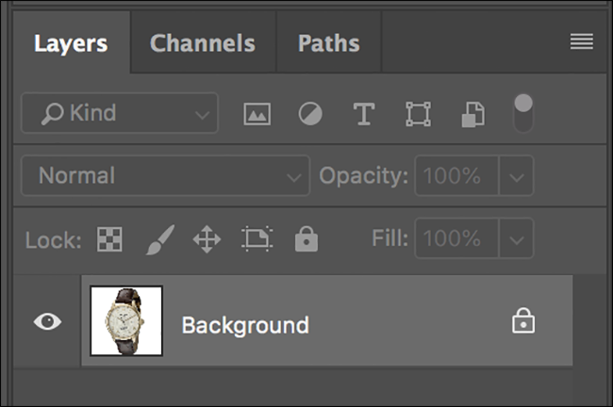Expand the Fill slider dropdown arrow

click(x=516, y=239)
